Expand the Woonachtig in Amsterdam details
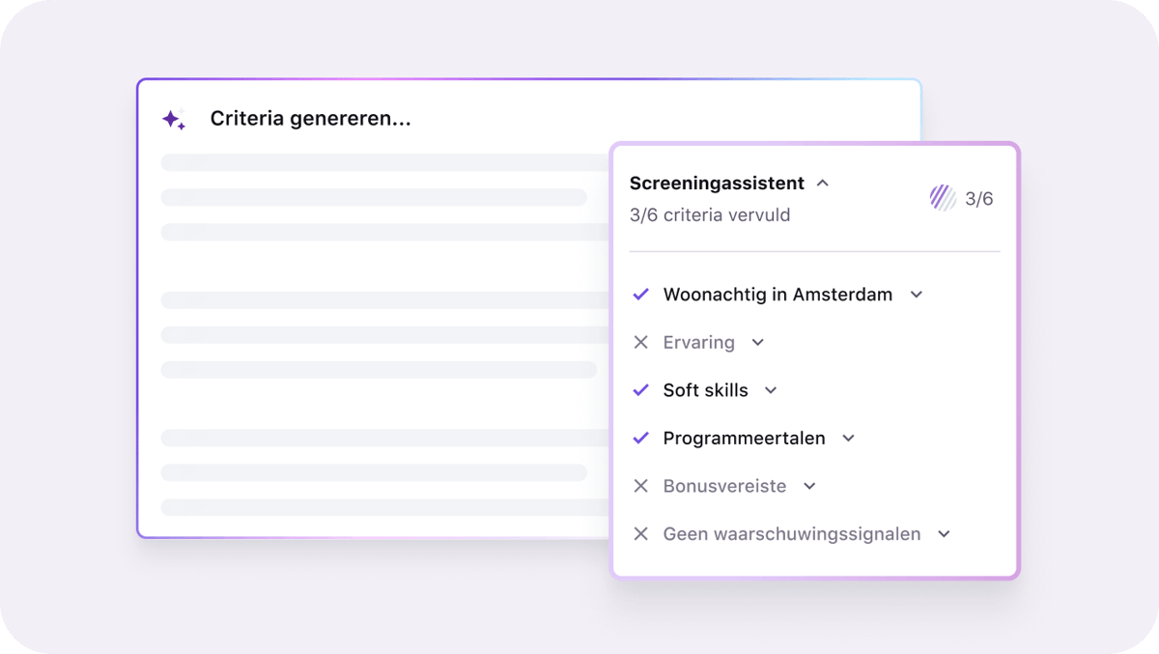Screen dimensions: 1159x654 click(916, 294)
